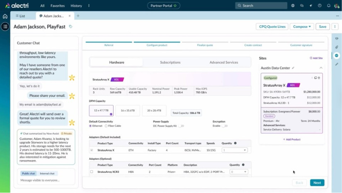Open the top navigation vertical dots menu
This screenshot has height=193, width=342.
(89, 6)
